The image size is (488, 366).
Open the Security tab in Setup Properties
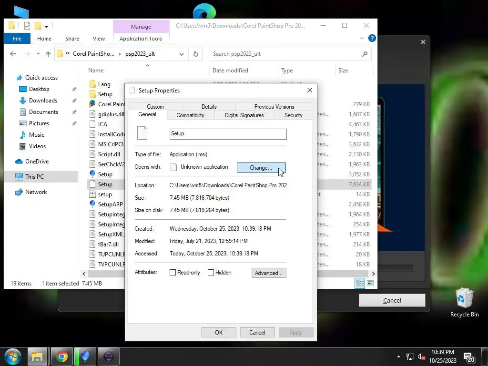point(293,115)
